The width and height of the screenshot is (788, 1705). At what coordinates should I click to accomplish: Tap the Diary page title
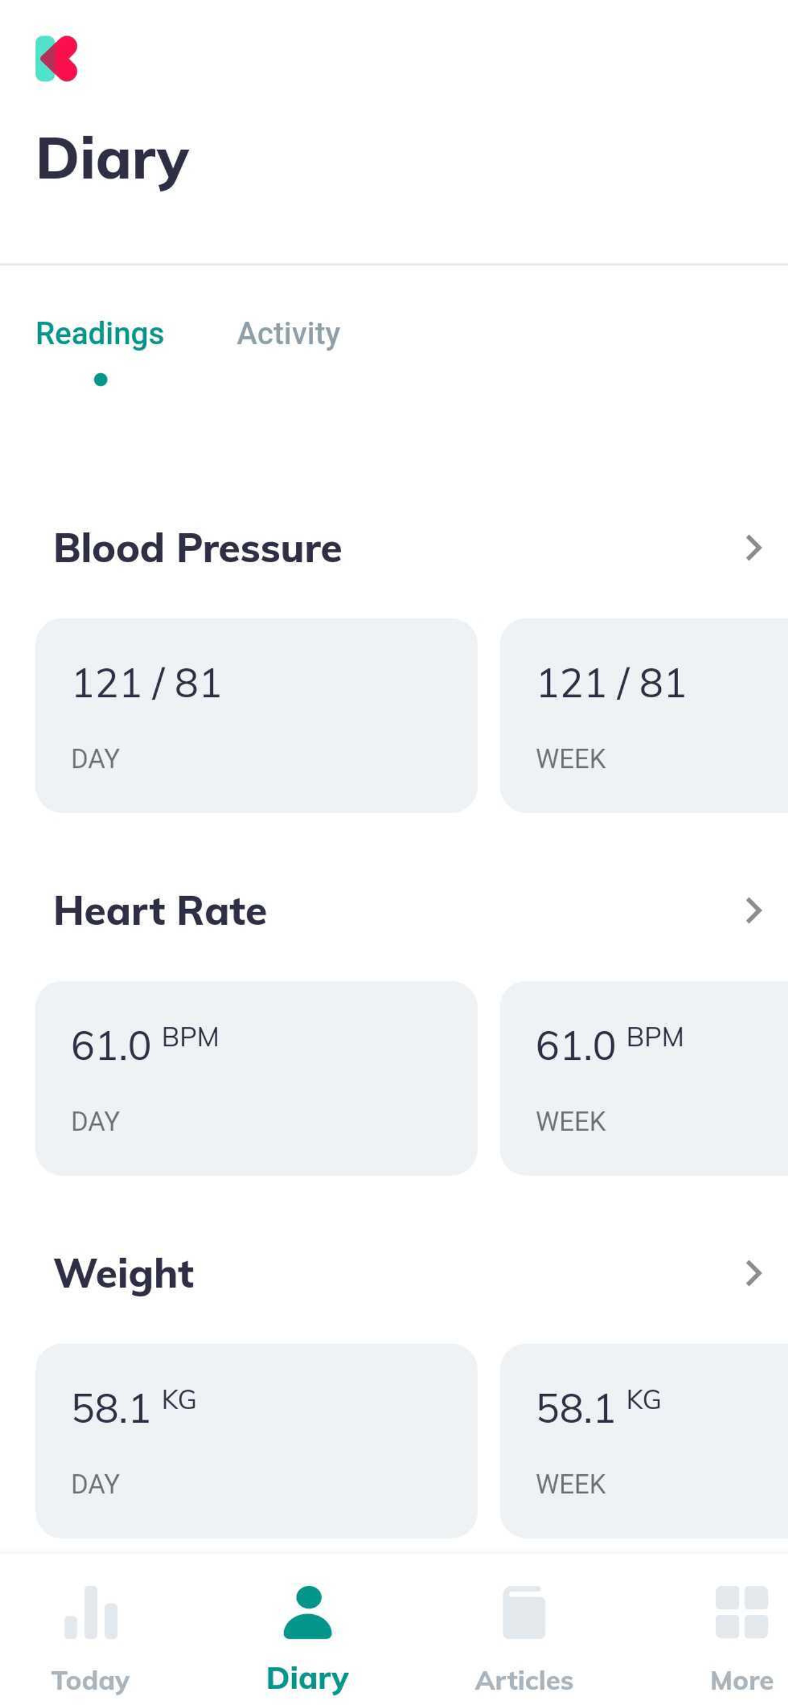113,161
